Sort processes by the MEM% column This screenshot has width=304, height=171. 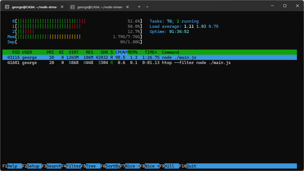(132, 52)
